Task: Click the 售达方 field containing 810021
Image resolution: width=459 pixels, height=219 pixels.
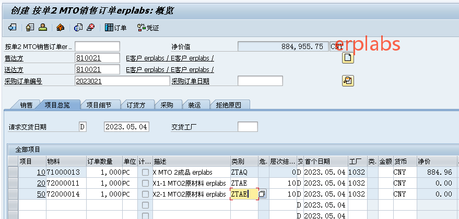Action: pos(98,58)
